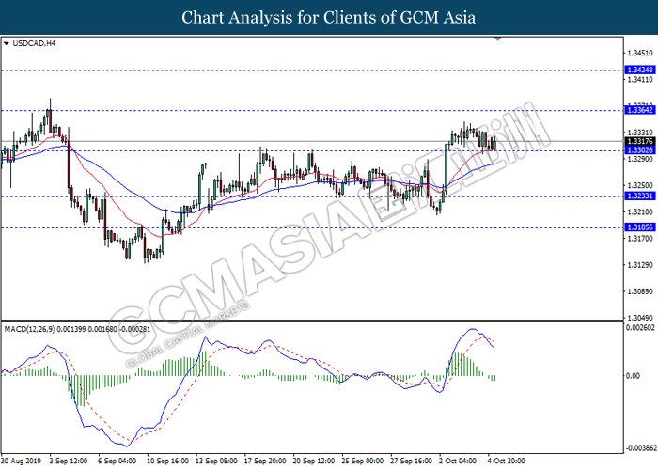Select the -0.003862 MACD scale value
The height and width of the screenshot is (470, 658).
[640, 448]
